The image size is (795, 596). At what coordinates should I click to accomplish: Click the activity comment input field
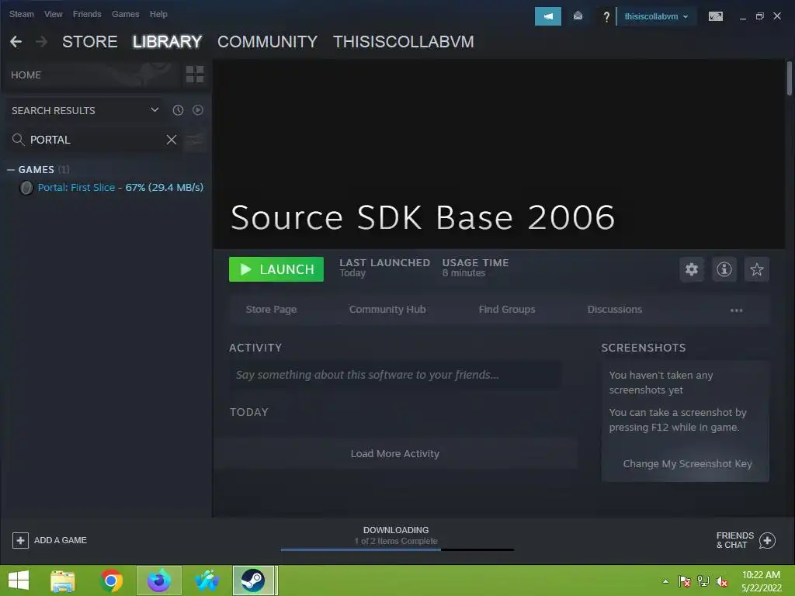395,375
